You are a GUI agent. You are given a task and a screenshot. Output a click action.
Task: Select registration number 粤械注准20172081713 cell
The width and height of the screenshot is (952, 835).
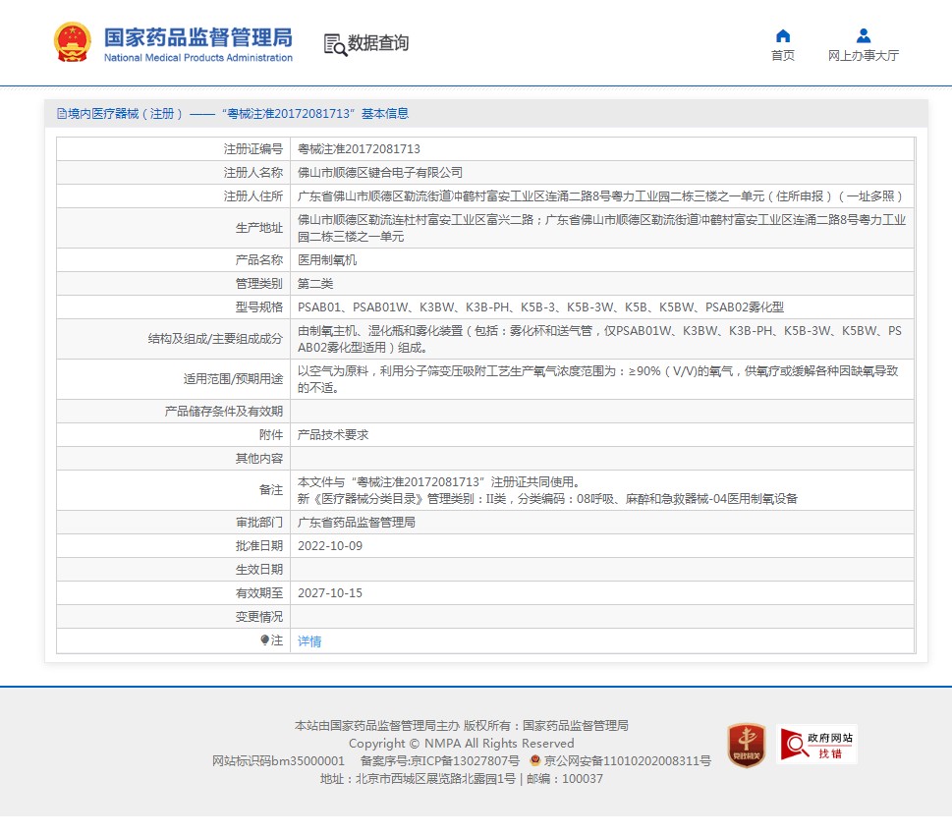point(359,148)
